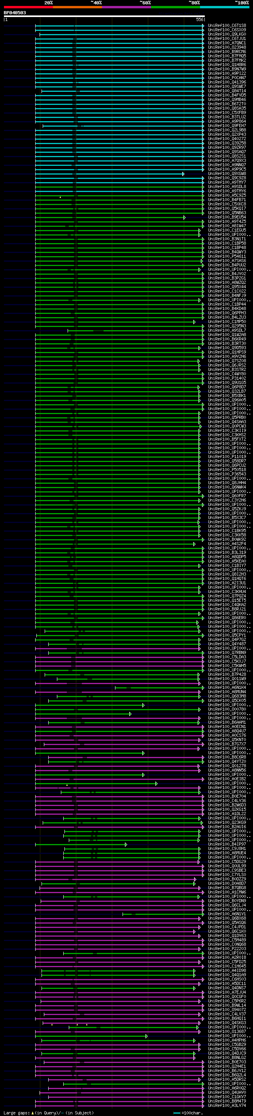
Task: Open hit UniRef100_B9RCM6
Action: 227,51
